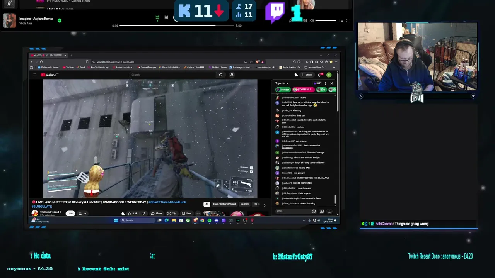The width and height of the screenshot is (495, 278).
Task: Focus the YouTube search box
Action: pyautogui.click(x=172, y=75)
